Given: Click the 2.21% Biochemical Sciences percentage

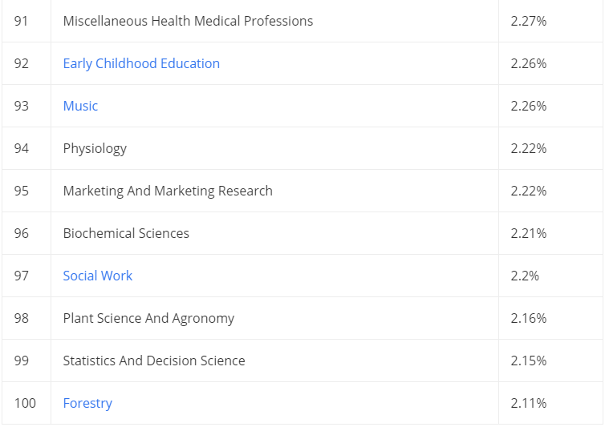Looking at the screenshot, I should (x=529, y=233).
